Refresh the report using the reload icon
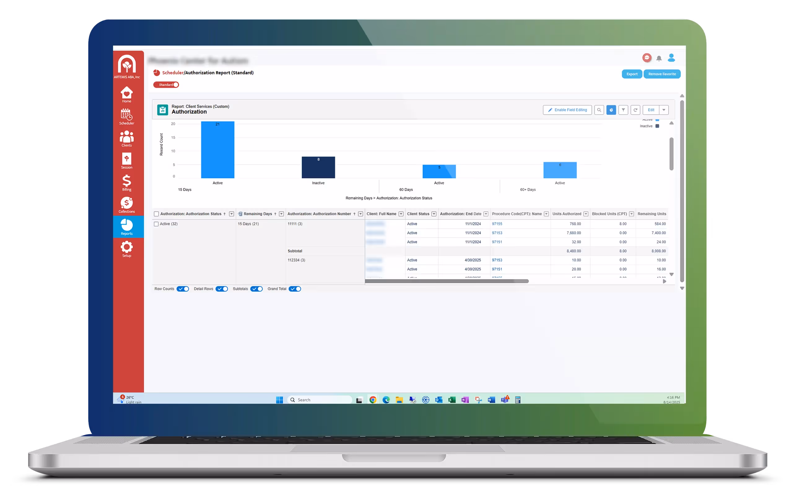798x498 pixels. 635,110
